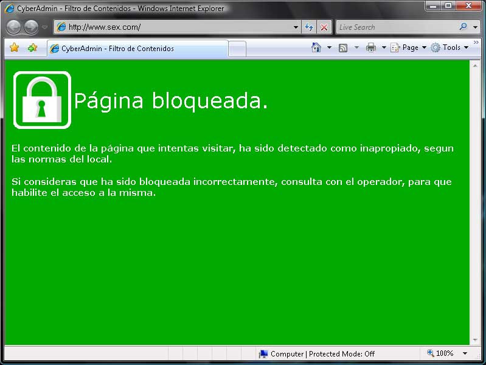Click the Home page icon
The width and height of the screenshot is (486, 365).
point(316,47)
